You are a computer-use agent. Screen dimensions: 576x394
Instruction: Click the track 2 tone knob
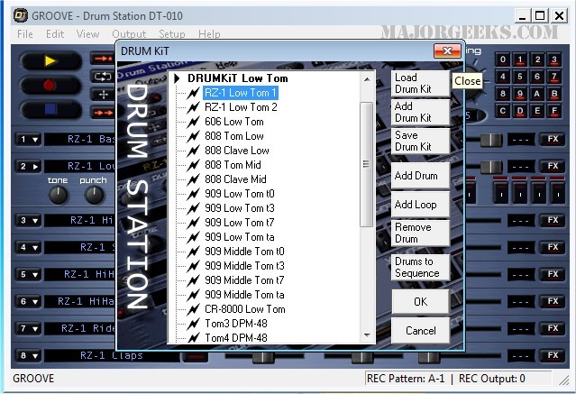pos(59,195)
